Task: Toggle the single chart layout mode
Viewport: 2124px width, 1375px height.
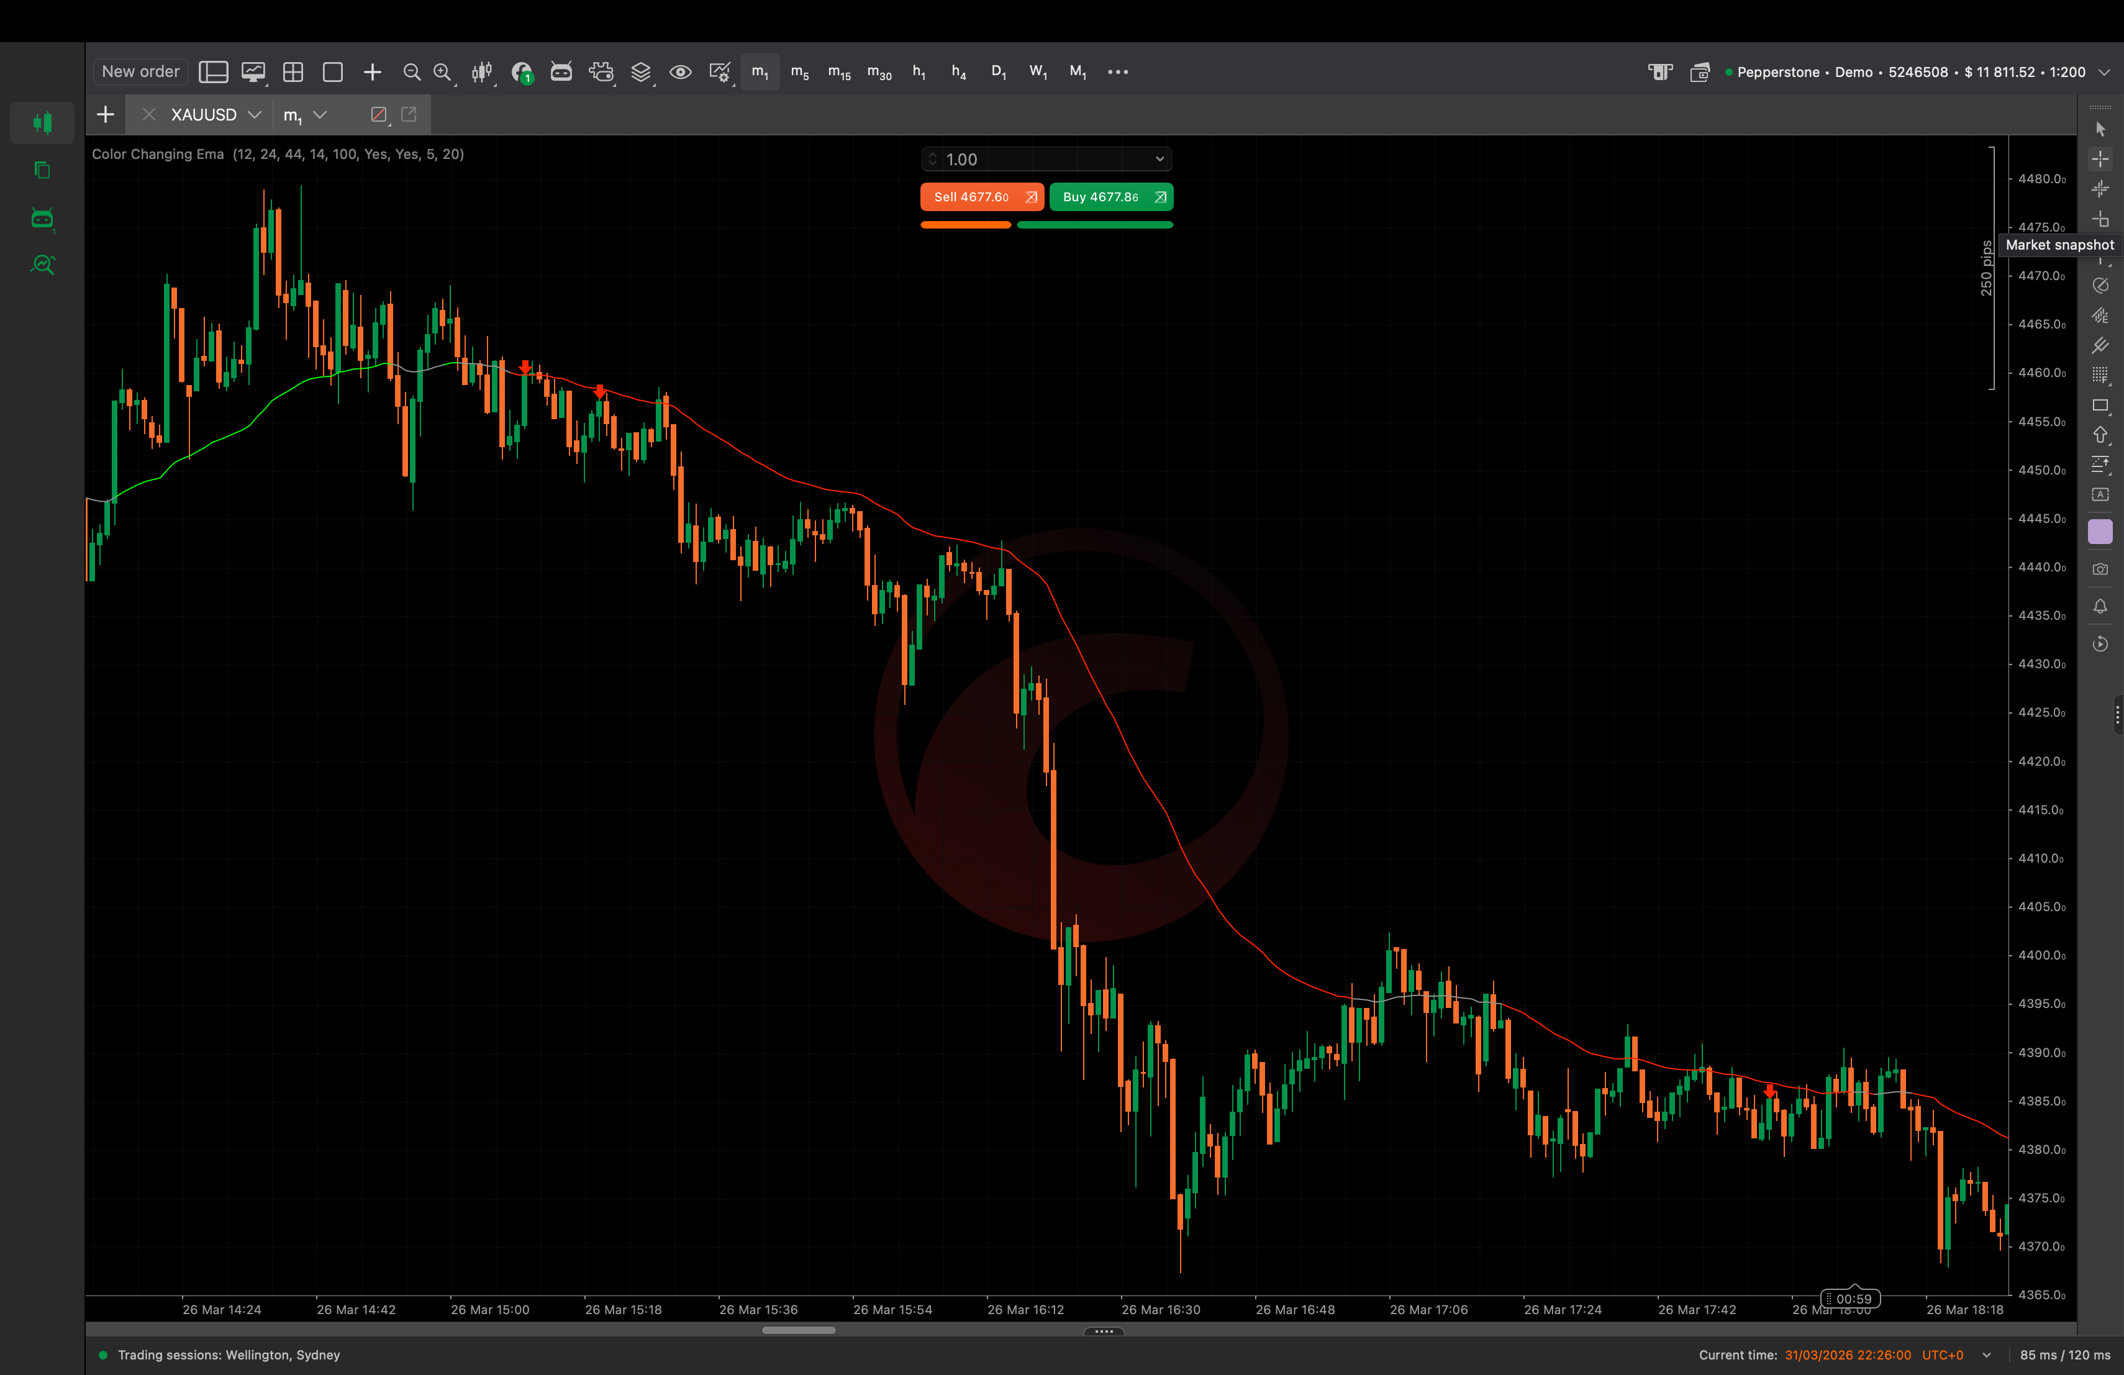Action: tap(333, 72)
